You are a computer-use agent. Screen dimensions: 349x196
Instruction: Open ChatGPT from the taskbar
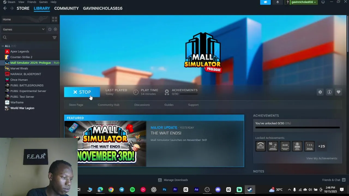[x=154, y=190]
